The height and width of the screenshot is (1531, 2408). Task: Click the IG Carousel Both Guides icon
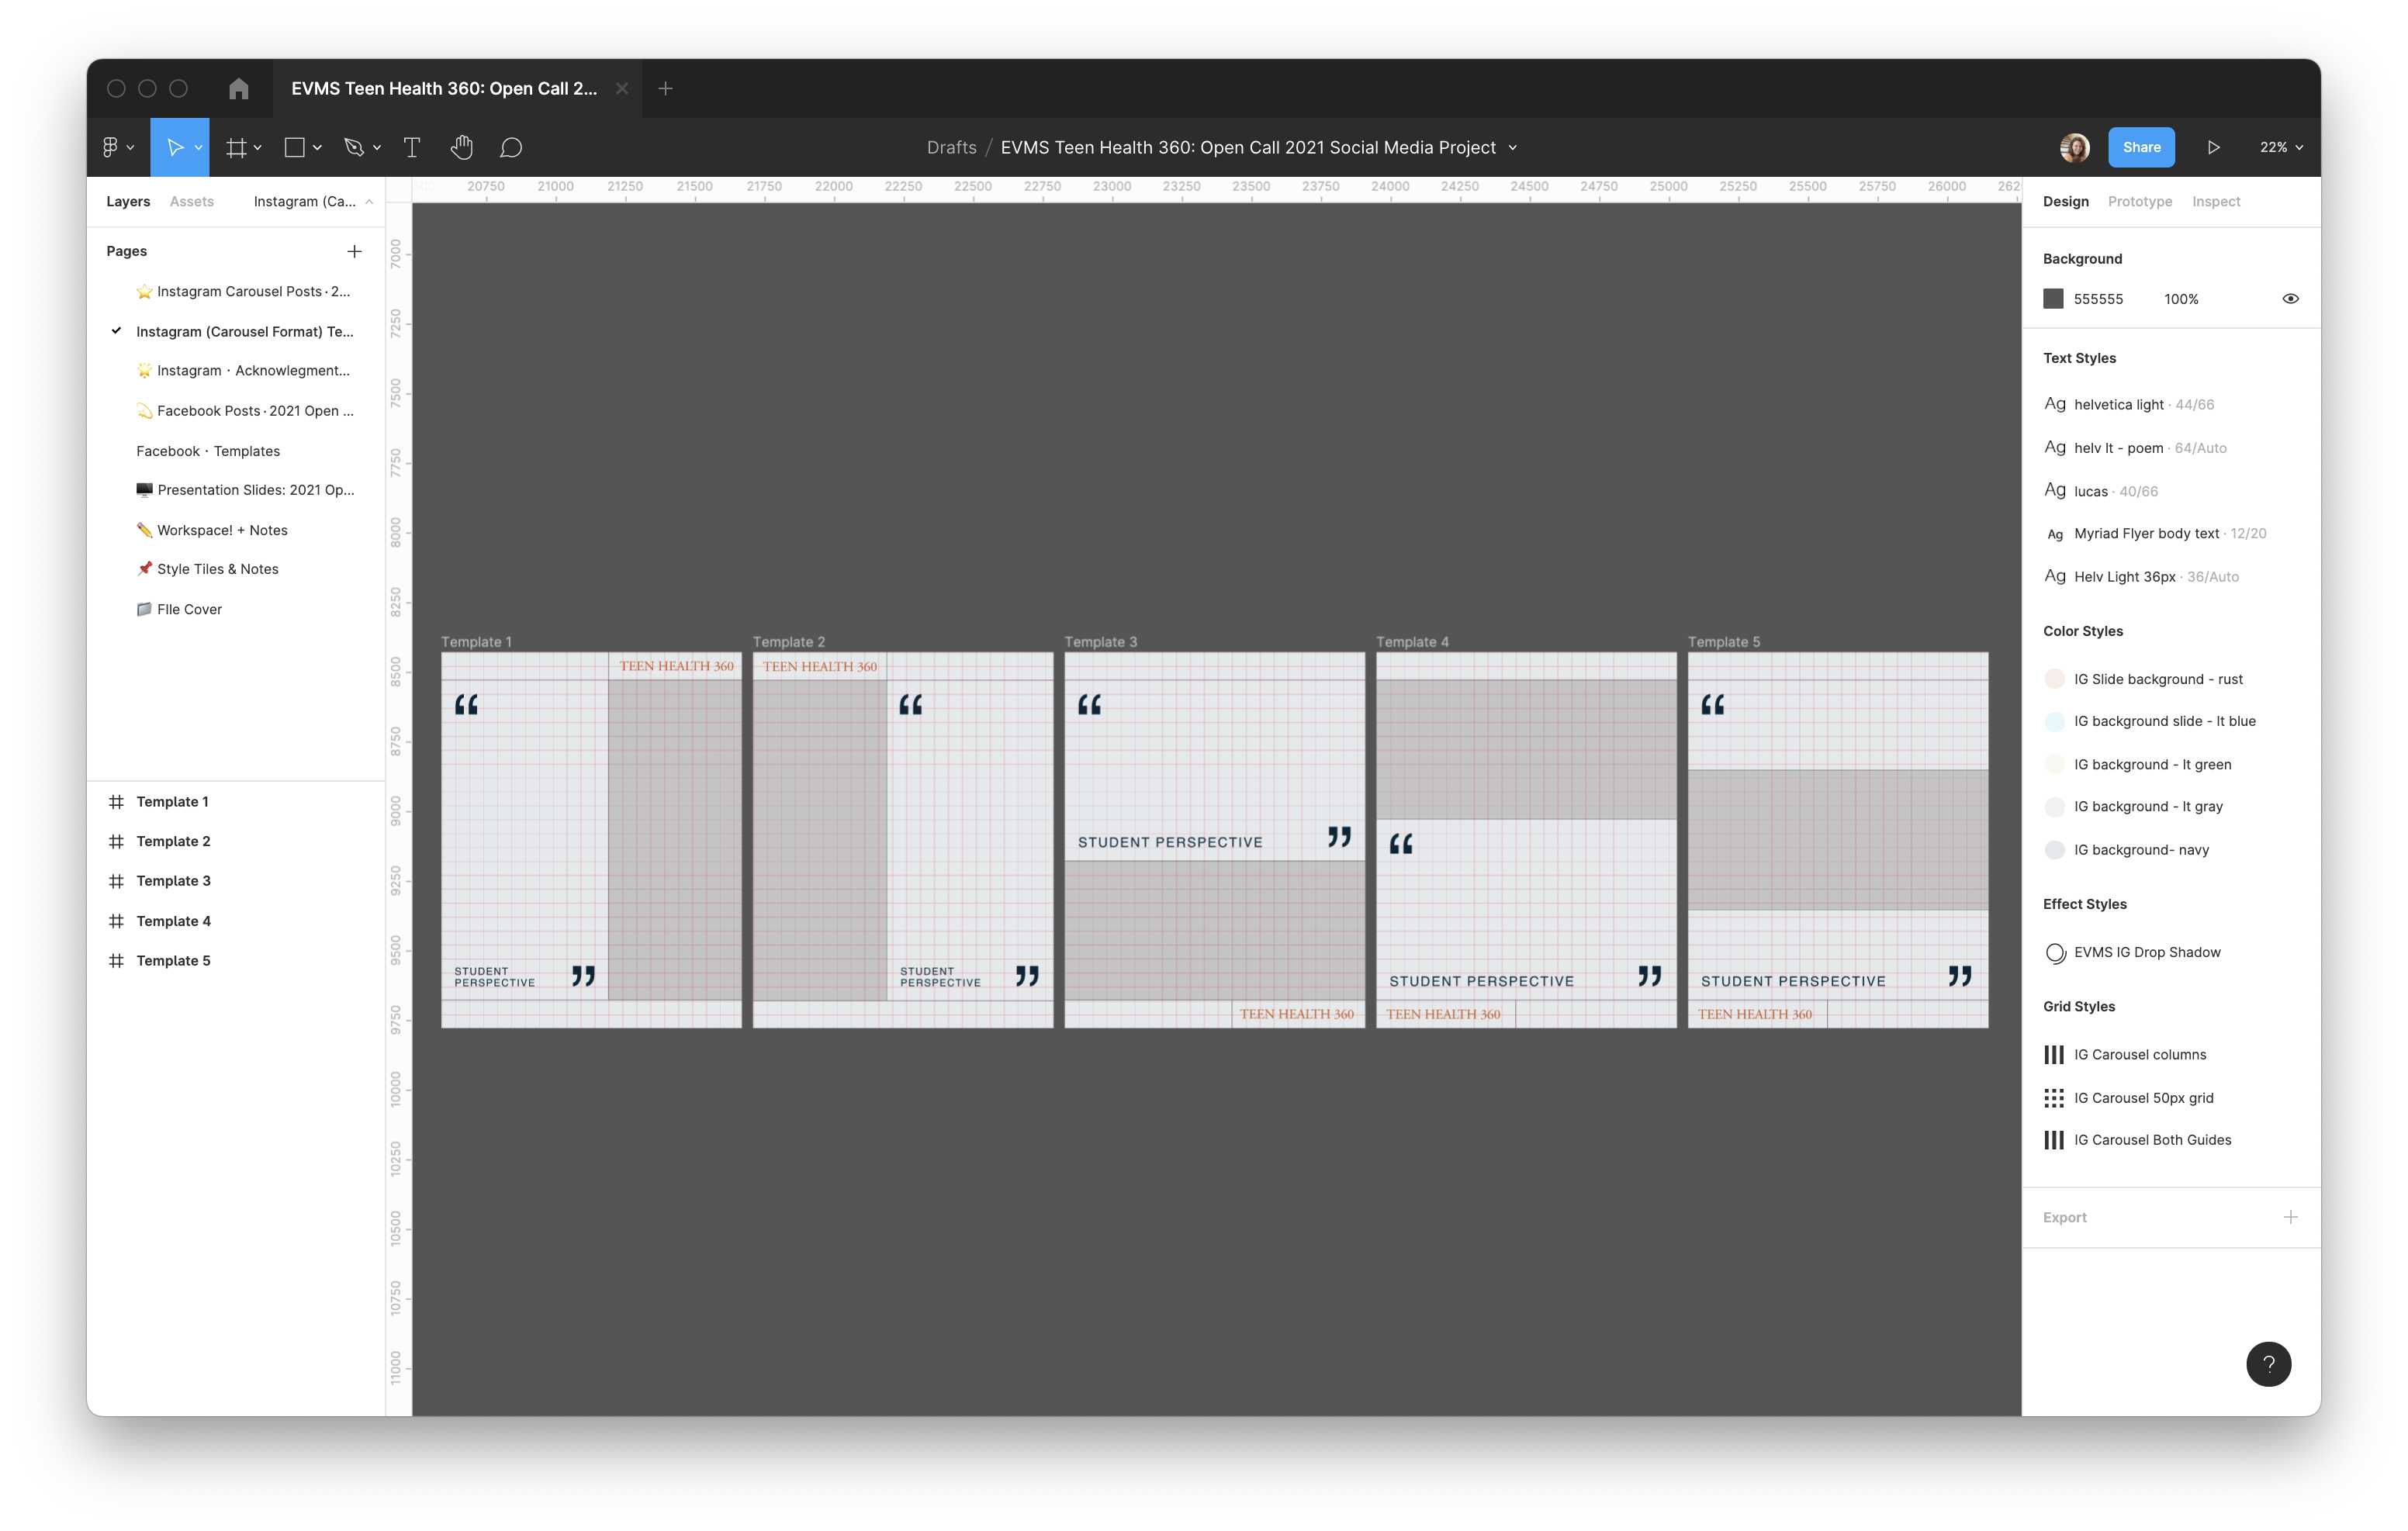coord(2054,1140)
